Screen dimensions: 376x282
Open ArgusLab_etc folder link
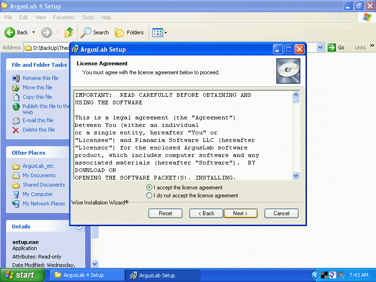[38, 166]
